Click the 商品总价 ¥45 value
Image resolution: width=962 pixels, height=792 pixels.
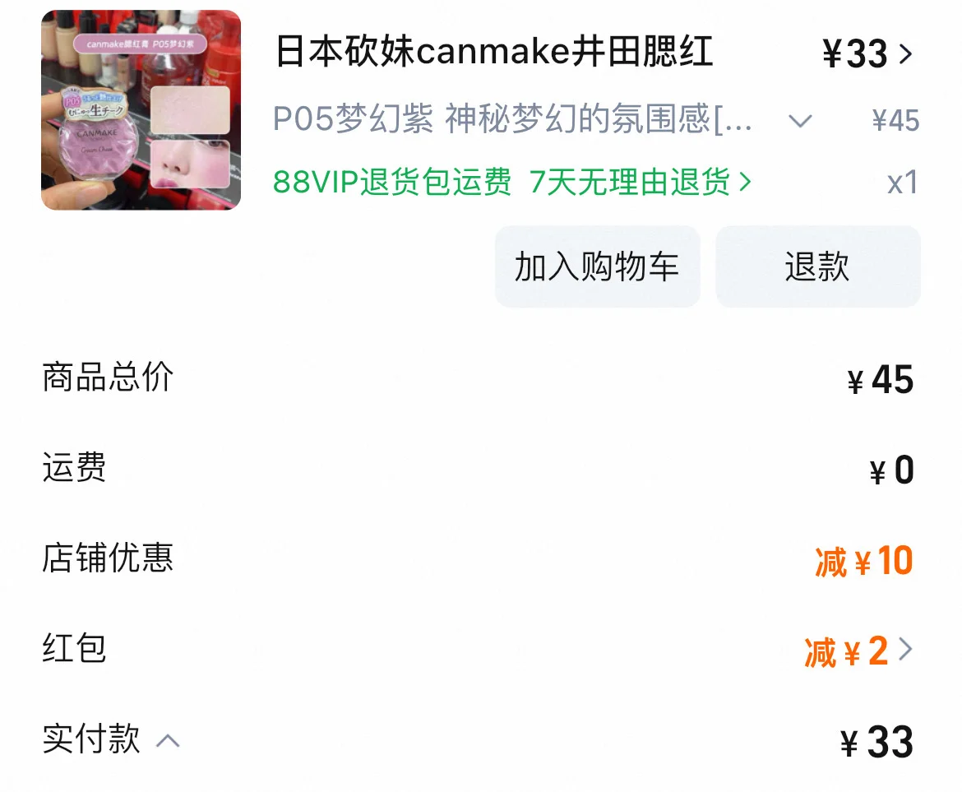(x=881, y=380)
